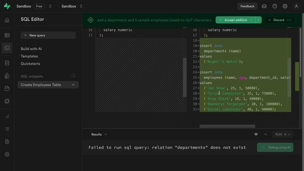Expand the organization Sandbox switcher
The height and width of the screenshot is (171, 304).
pyautogui.click(x=50, y=6)
